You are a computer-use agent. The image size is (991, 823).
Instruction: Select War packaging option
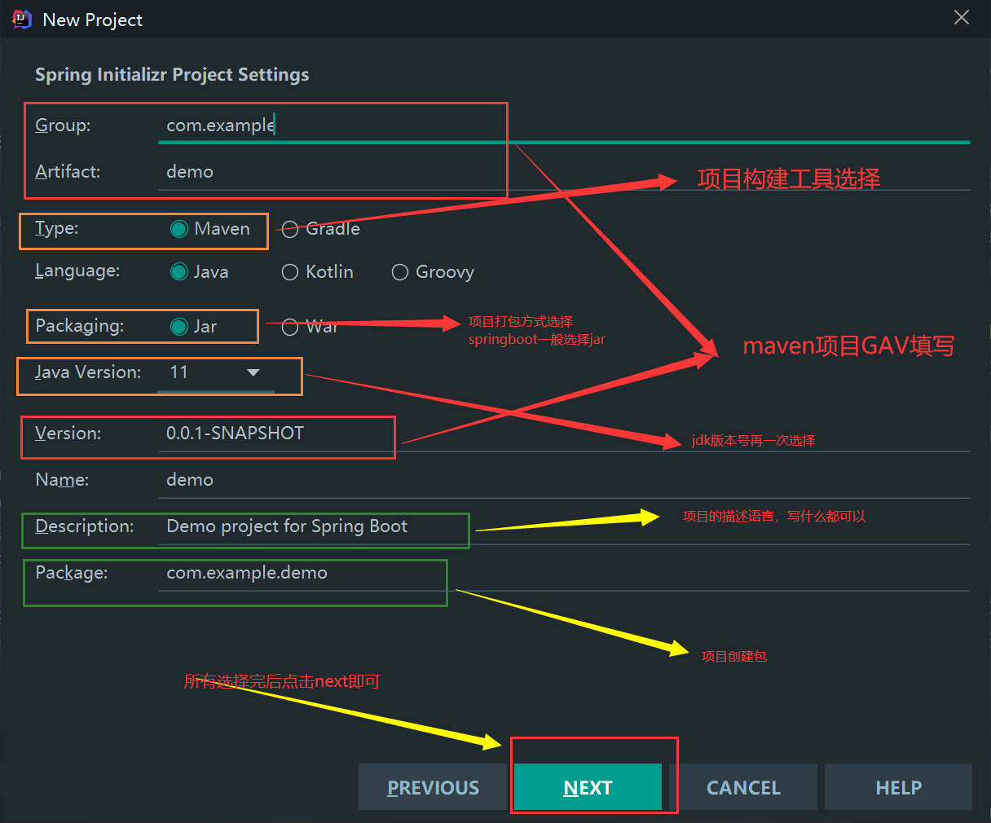[309, 327]
